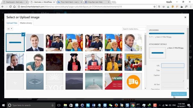Click the media grid scroll down arrow
The width and height of the screenshot is (193, 108).
tap(145, 88)
